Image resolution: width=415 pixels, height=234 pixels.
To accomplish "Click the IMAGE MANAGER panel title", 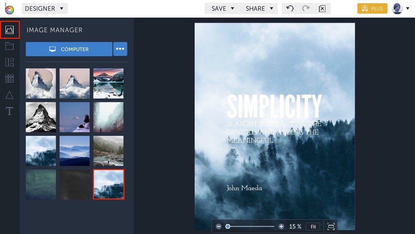I will coord(54,30).
